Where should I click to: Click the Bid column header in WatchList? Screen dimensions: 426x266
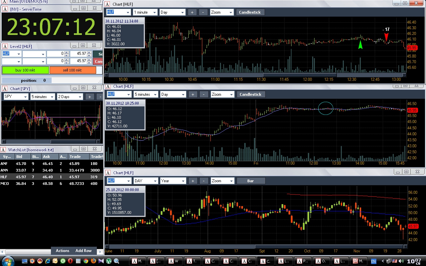click(x=22, y=157)
